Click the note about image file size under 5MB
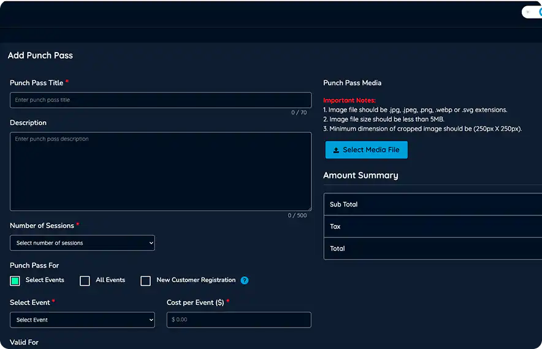This screenshot has width=542, height=349. click(x=384, y=119)
